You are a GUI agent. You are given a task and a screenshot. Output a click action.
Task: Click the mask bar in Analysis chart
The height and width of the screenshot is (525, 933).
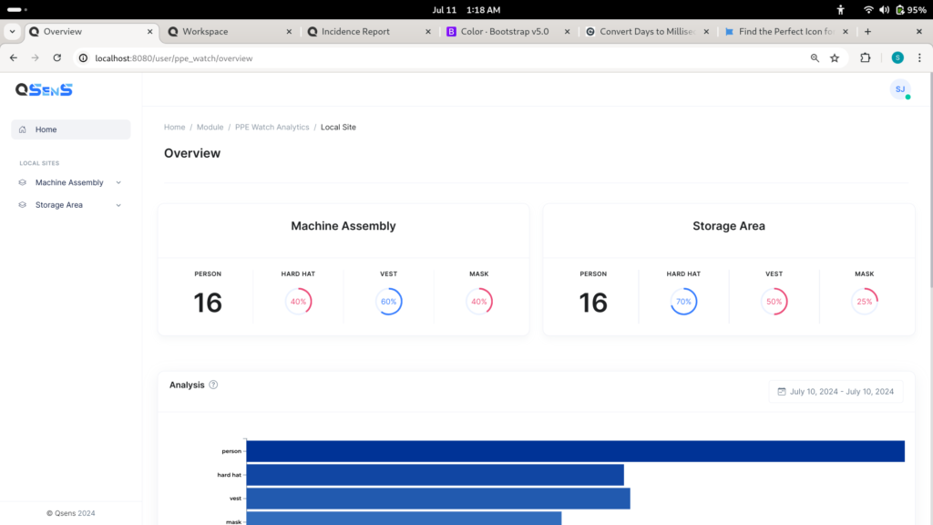(404, 519)
